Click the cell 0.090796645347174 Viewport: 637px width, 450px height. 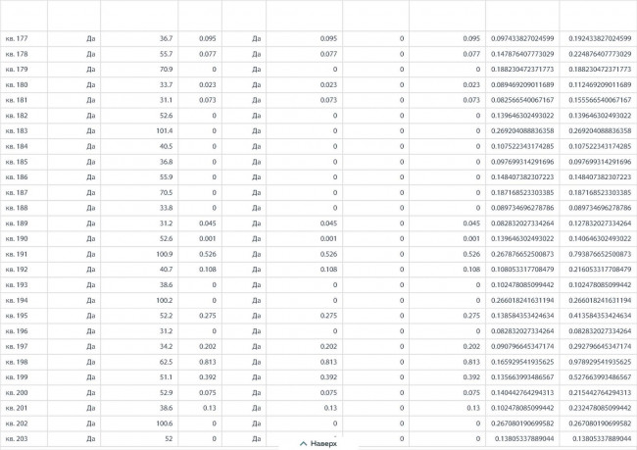(522, 347)
